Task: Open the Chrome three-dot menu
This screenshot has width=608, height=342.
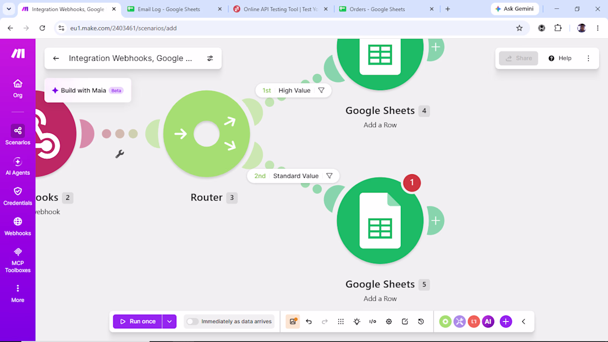Action: (597, 28)
